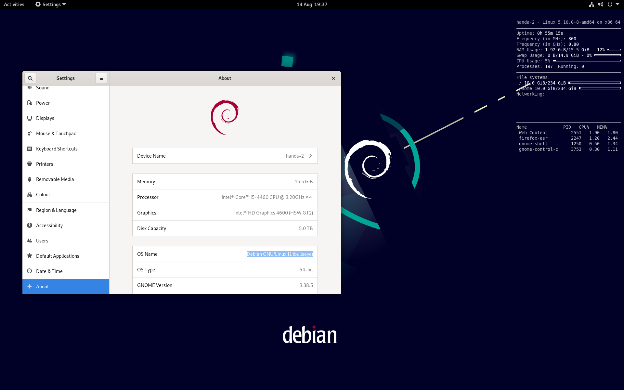Click the power icon in top bar
The height and width of the screenshot is (390, 624).
tap(610, 5)
